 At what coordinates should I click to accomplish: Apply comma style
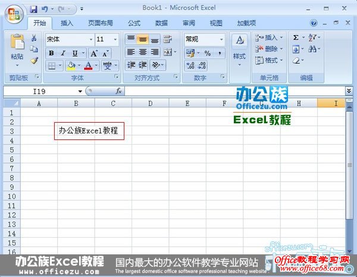220,54
